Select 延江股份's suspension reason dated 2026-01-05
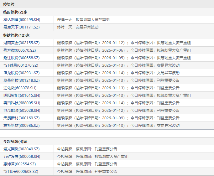 (124, 58)
